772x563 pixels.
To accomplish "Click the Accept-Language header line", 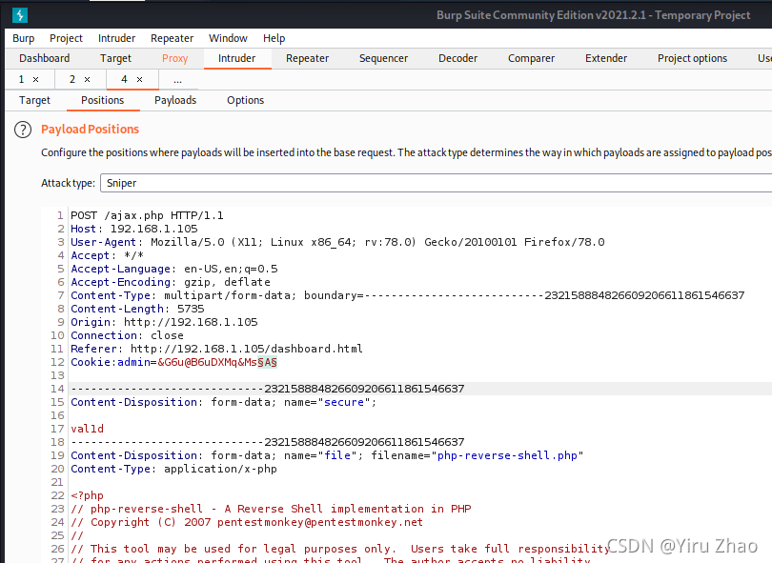I will [x=173, y=269].
